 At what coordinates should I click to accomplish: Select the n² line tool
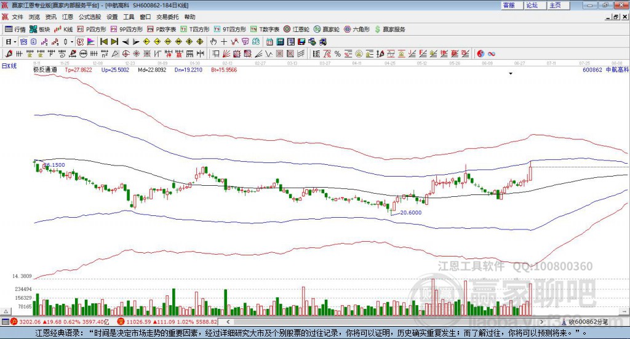pos(105,54)
